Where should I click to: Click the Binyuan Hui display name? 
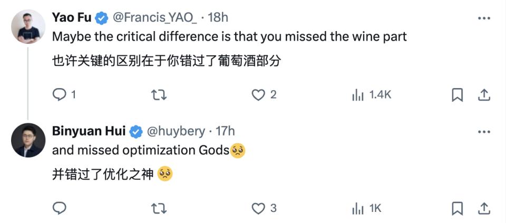click(90, 131)
